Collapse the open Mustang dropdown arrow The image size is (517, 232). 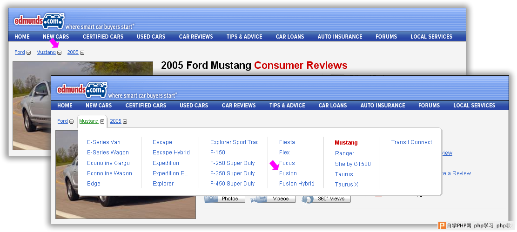point(102,122)
